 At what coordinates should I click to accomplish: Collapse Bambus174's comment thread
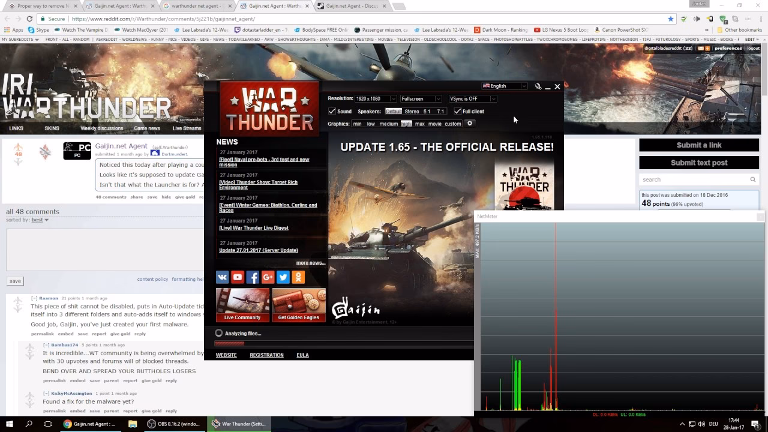click(x=46, y=345)
